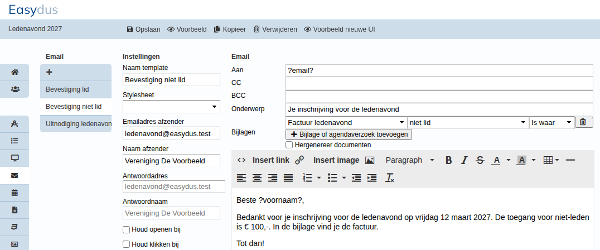Click the Insert link chain icon

coord(299,160)
